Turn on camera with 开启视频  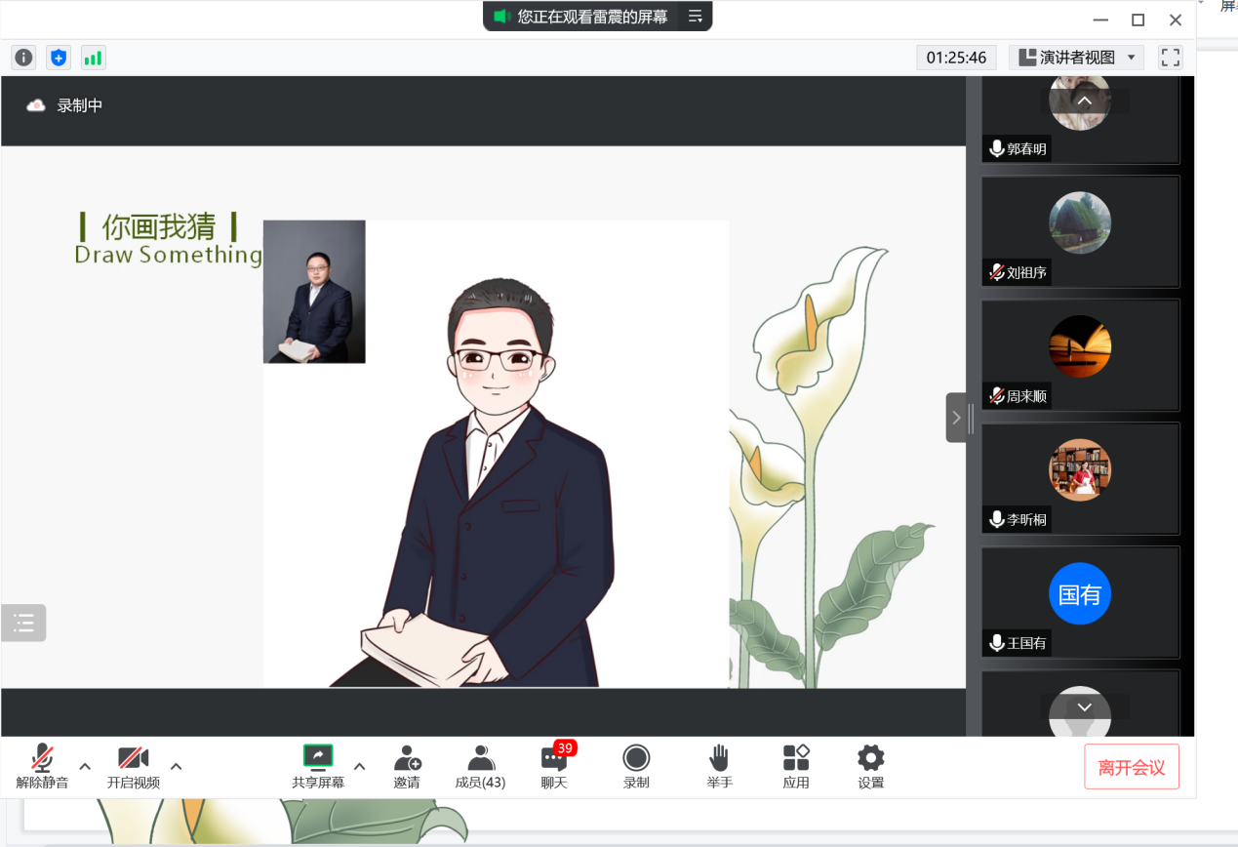click(x=133, y=767)
